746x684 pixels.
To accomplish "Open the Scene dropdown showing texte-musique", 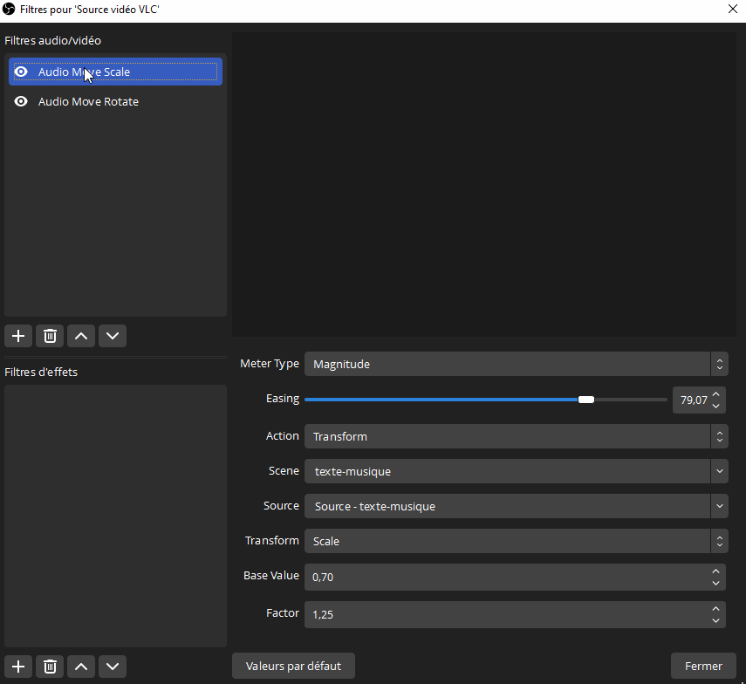I will (515, 471).
